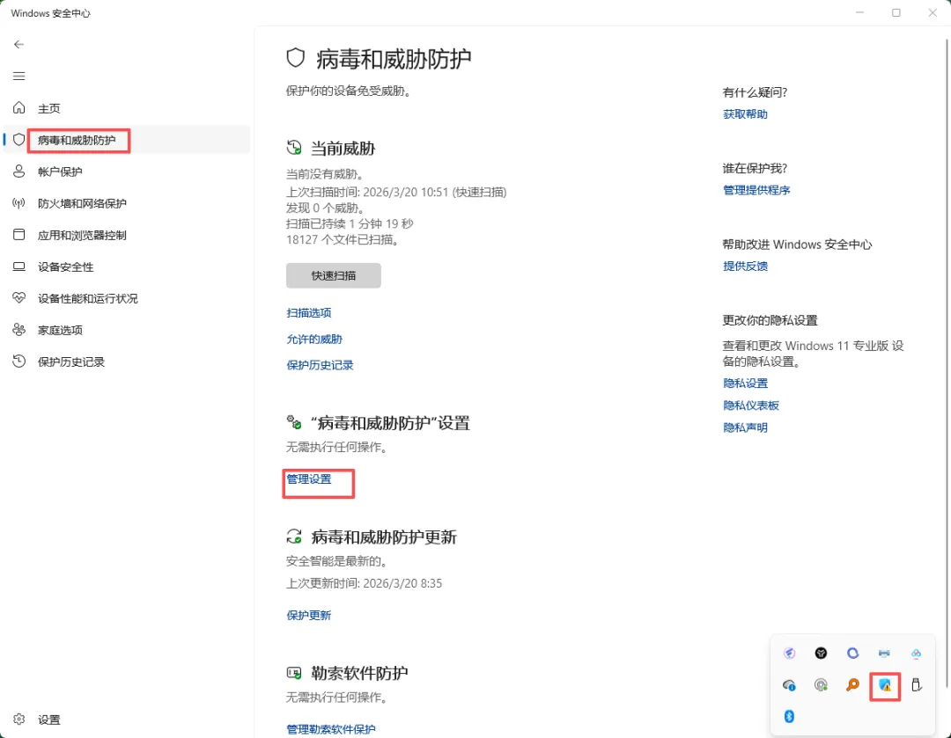Viewport: 951px width, 738px height.
Task: Click the Bluetooth tray icon
Action: (789, 717)
